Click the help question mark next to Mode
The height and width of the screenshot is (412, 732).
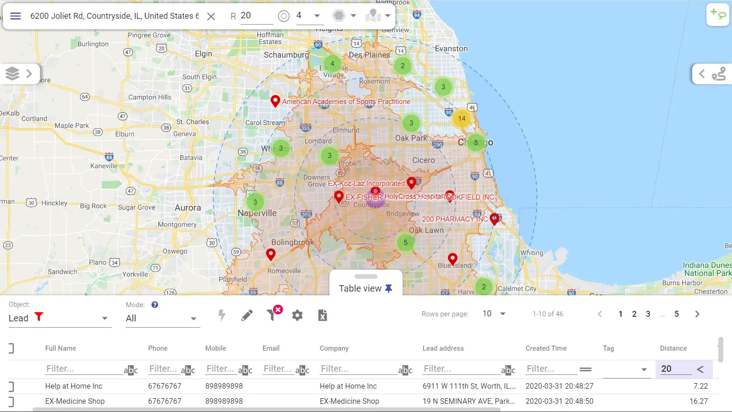(154, 304)
